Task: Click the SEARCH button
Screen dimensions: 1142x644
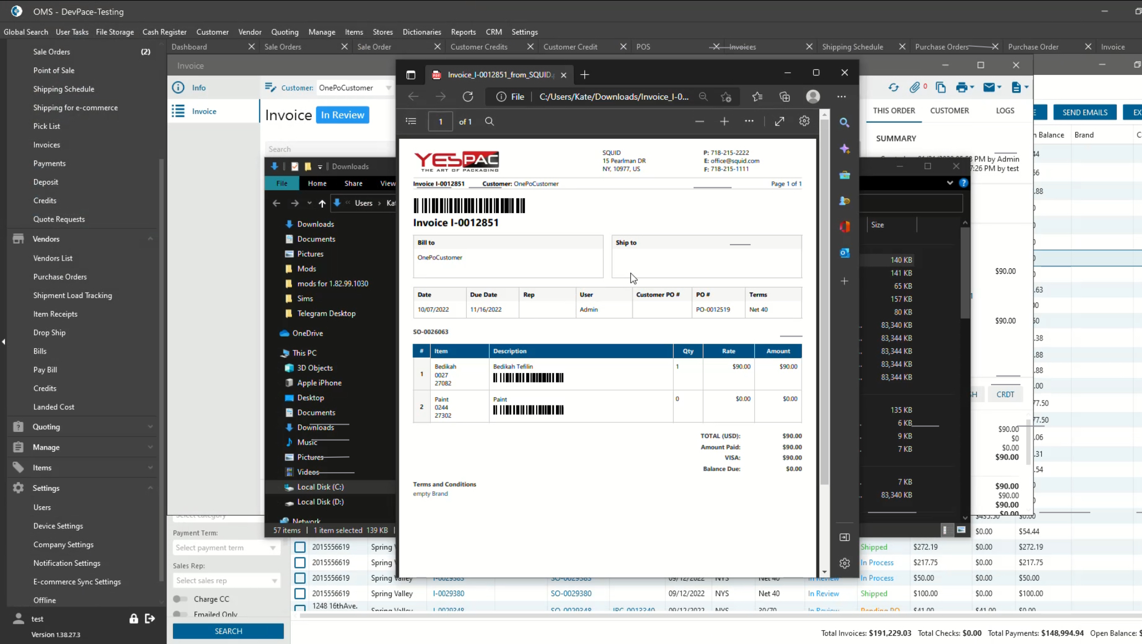Action: [x=228, y=631]
